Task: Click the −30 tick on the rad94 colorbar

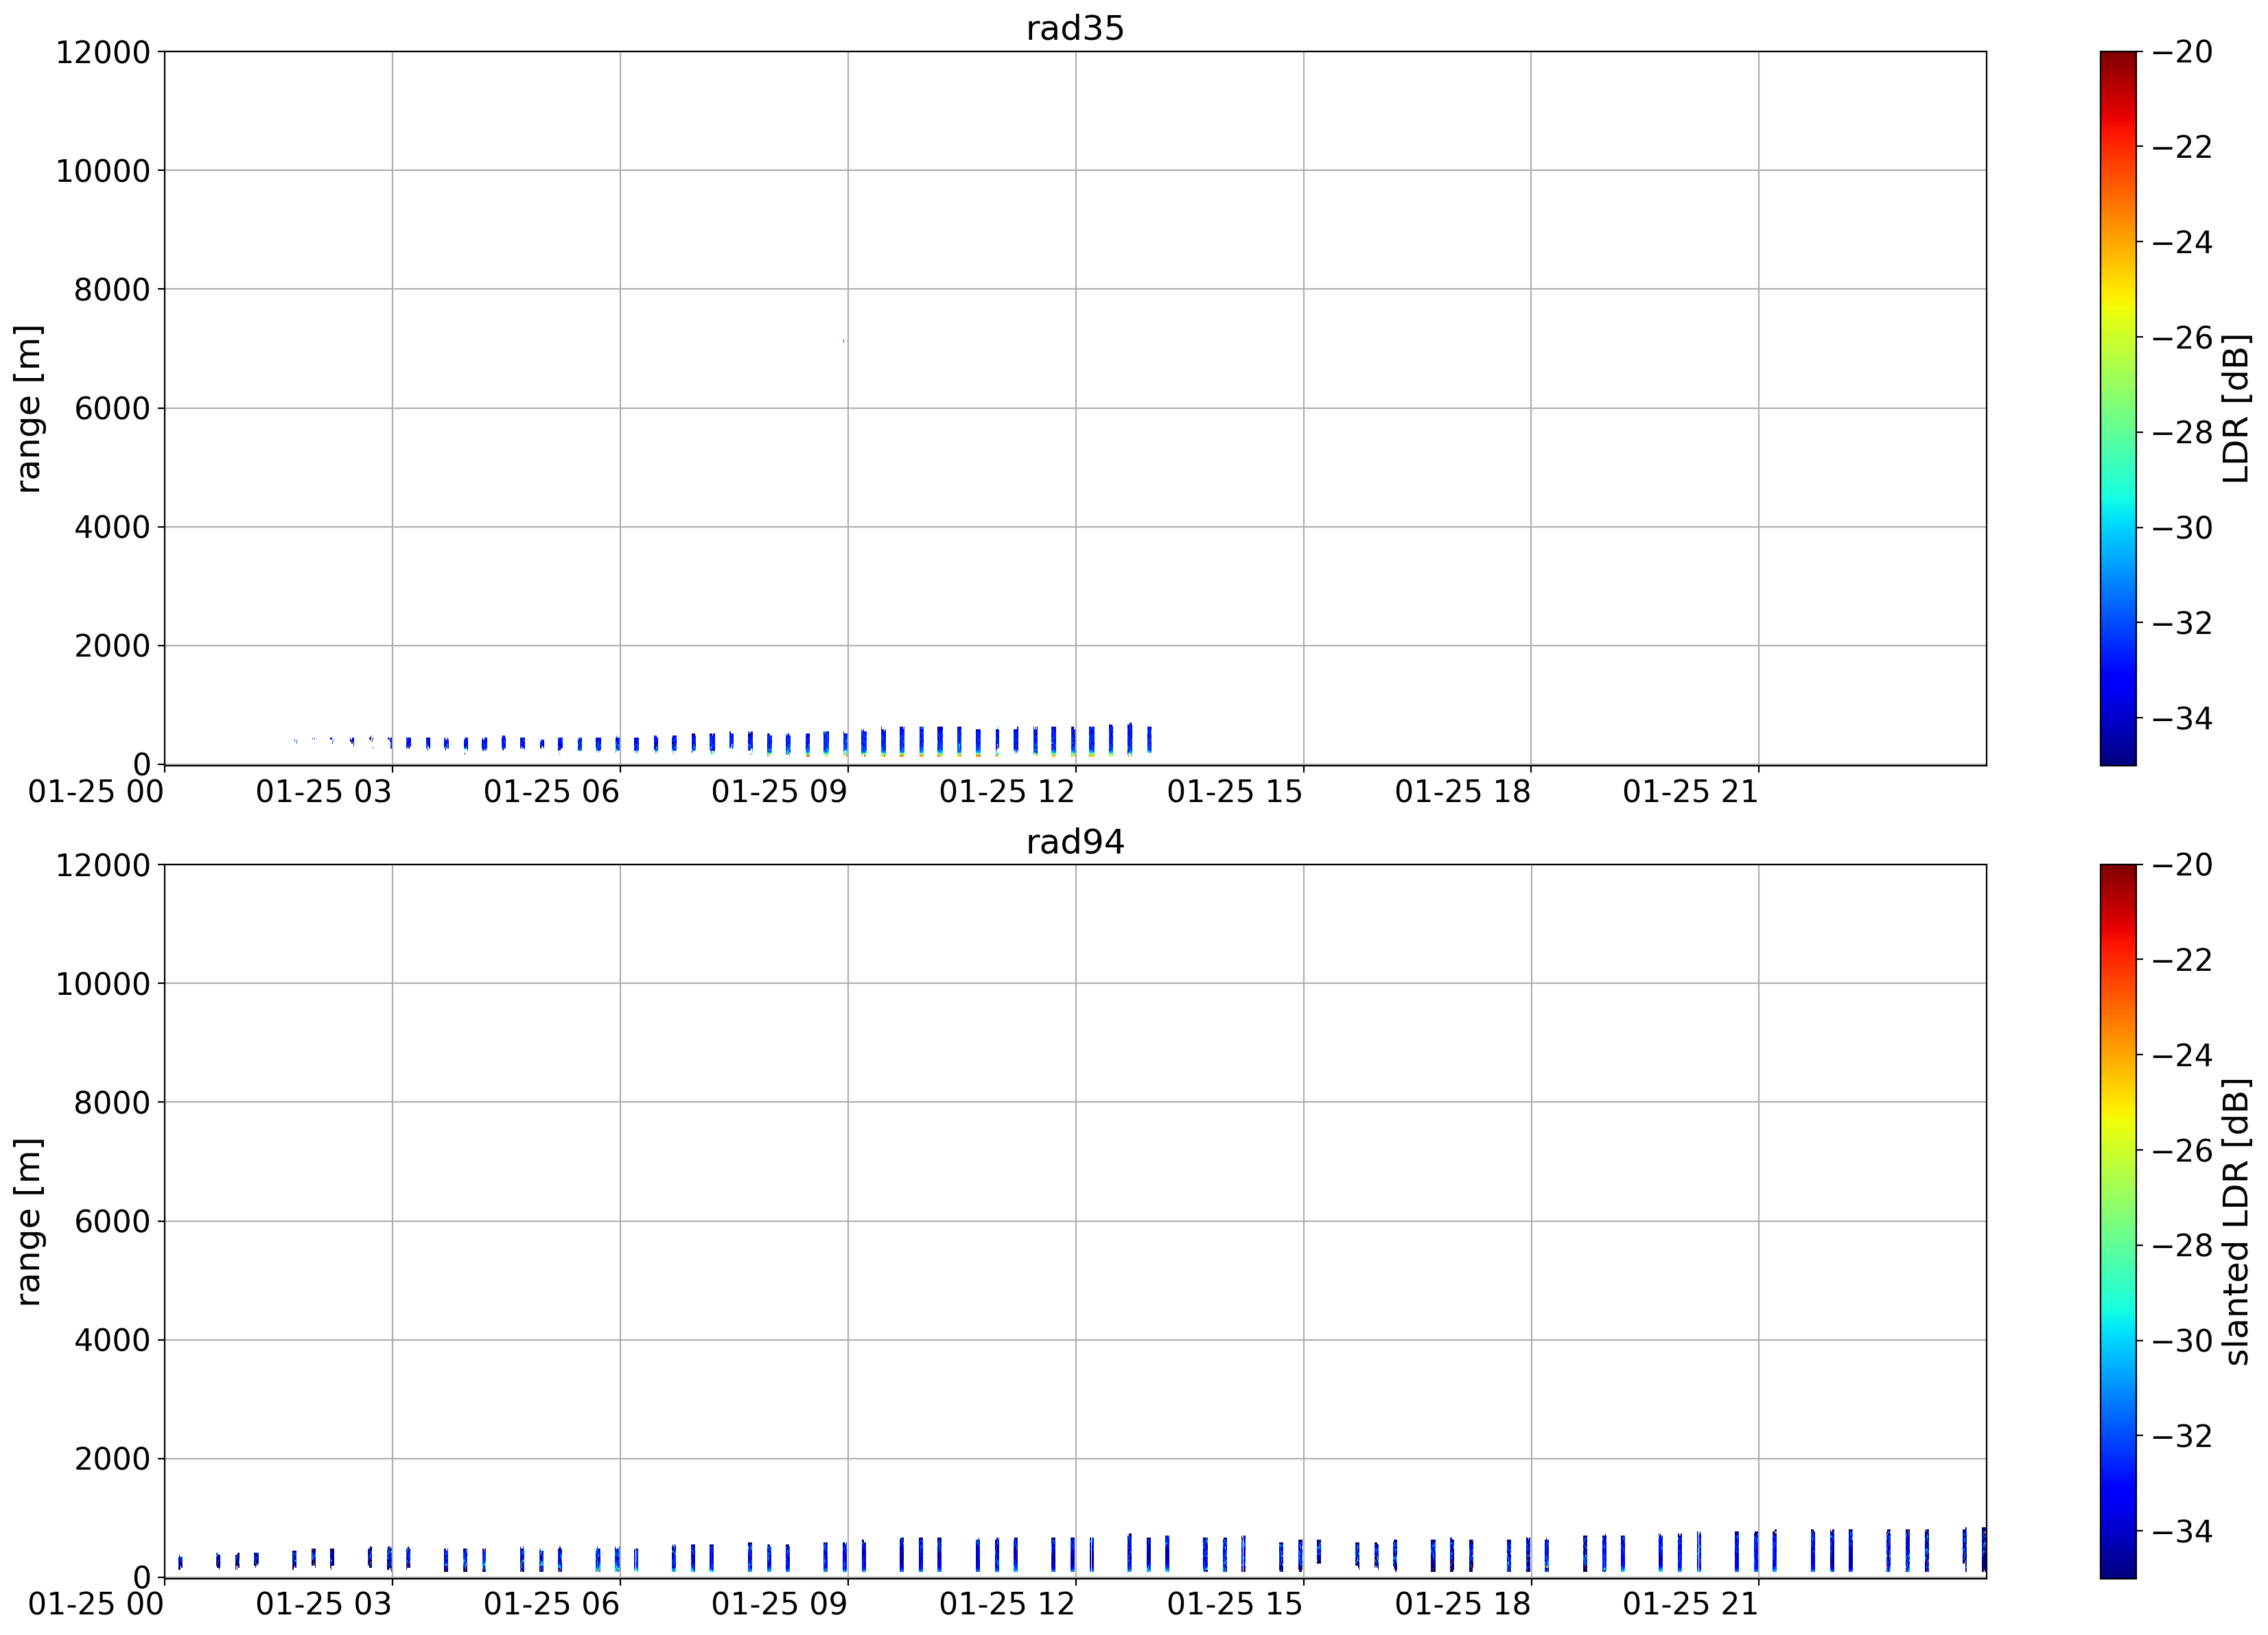Action: pyautogui.click(x=2182, y=1341)
